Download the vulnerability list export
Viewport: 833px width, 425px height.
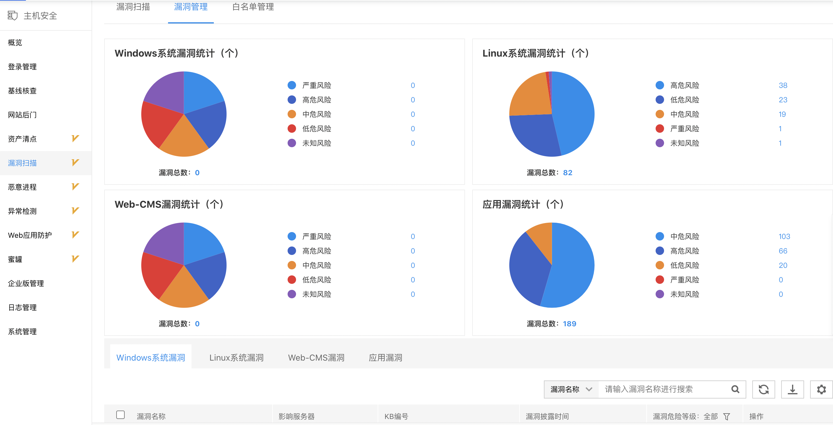coord(792,389)
